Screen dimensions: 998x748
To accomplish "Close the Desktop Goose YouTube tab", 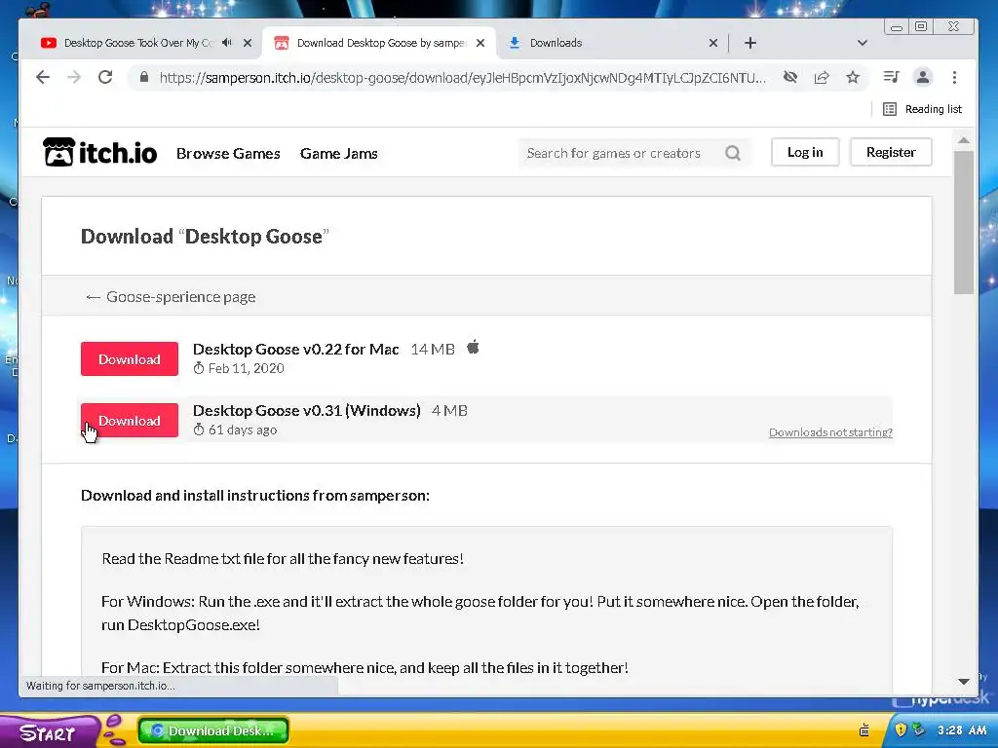I will pyautogui.click(x=248, y=43).
